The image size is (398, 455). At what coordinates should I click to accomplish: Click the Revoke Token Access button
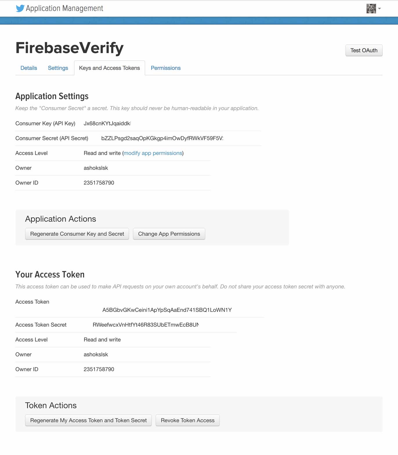tap(188, 421)
